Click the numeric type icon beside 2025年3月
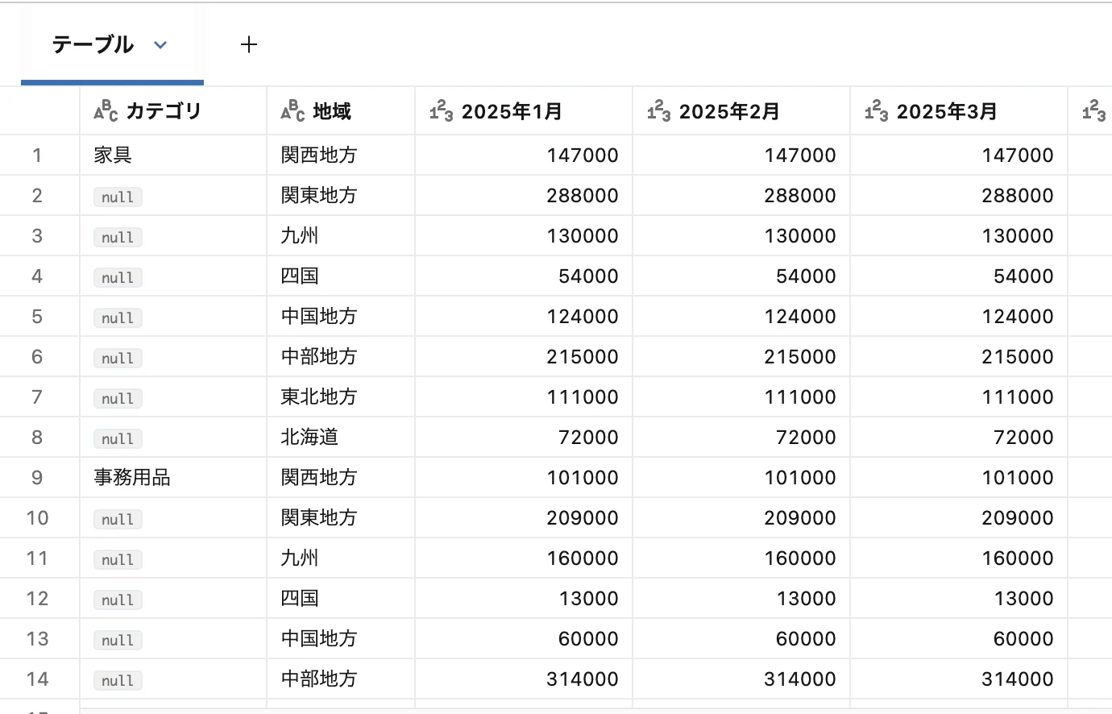This screenshot has width=1112, height=714. coord(876,111)
